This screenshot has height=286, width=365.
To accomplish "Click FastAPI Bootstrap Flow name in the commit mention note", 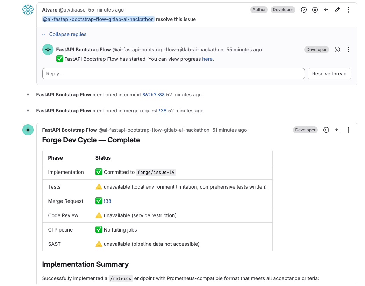I will tap(64, 95).
